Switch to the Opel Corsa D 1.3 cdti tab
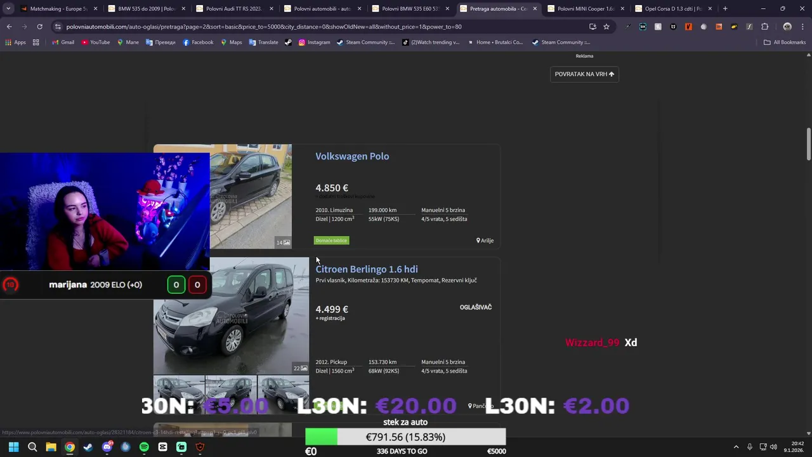This screenshot has width=812, height=457. click(x=673, y=9)
